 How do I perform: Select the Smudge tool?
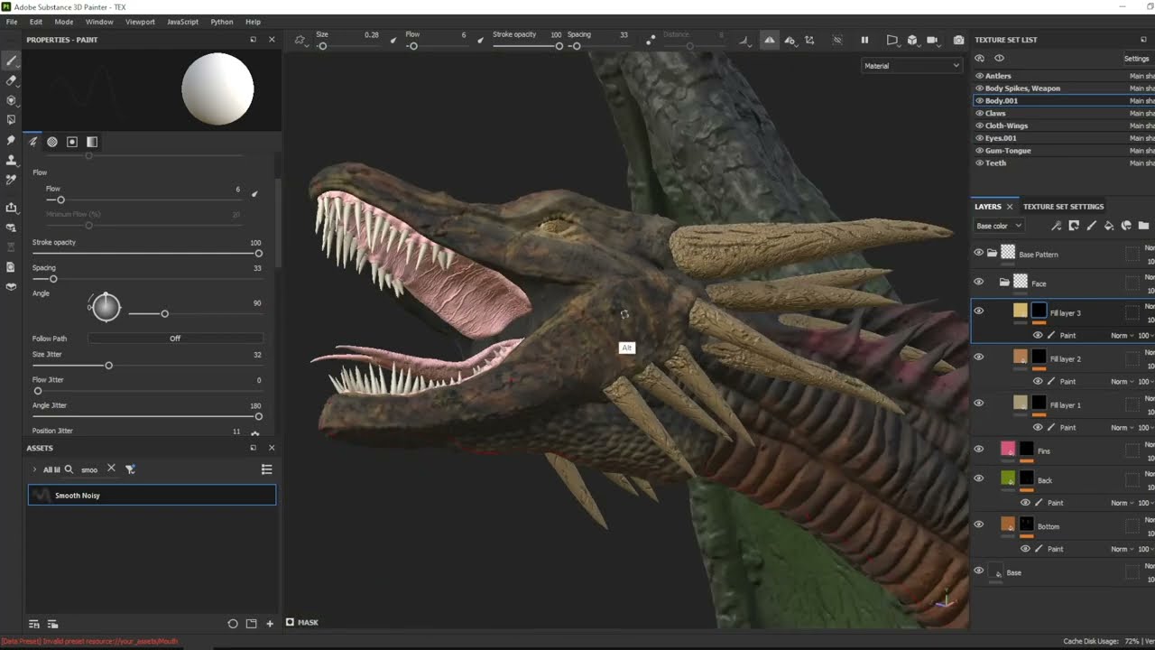point(11,140)
